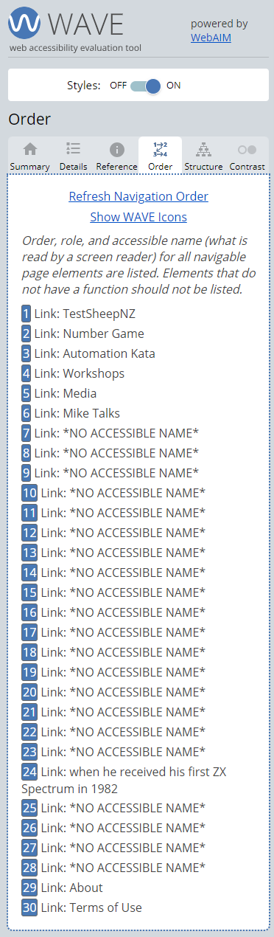The height and width of the screenshot is (937, 274).
Task: Open the Structure hierarchy icon
Action: click(203, 149)
